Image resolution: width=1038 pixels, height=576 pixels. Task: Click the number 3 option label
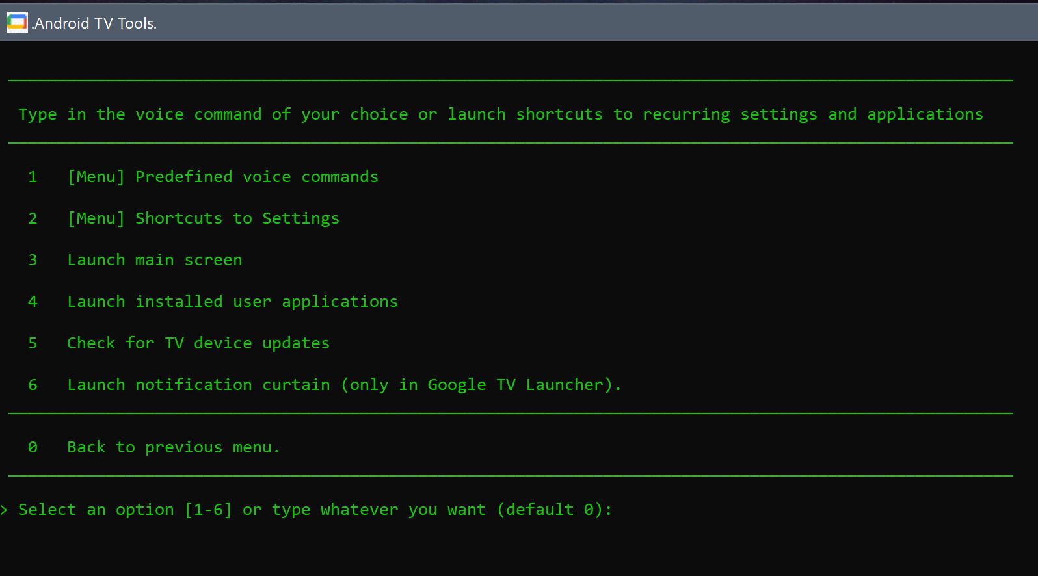(x=33, y=260)
